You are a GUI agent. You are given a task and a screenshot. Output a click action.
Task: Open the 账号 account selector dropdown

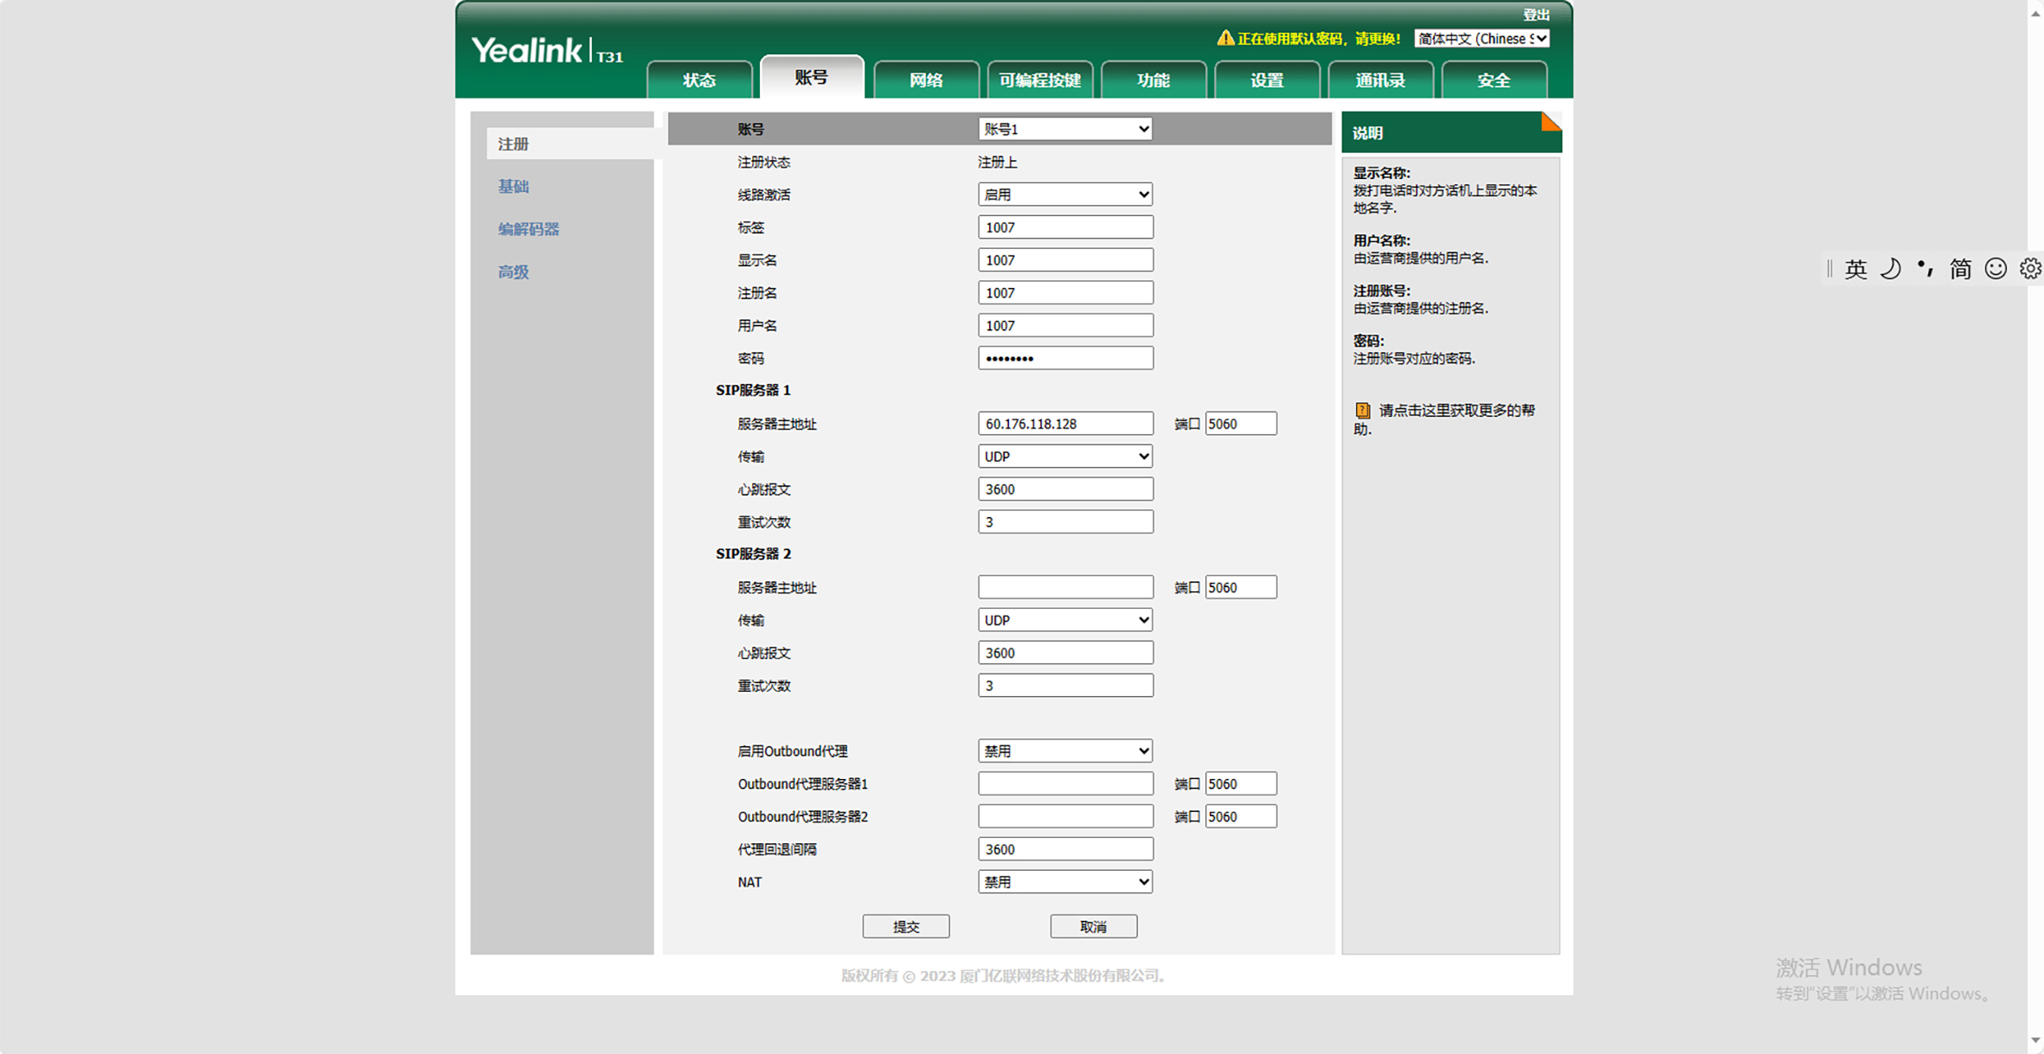point(1065,129)
